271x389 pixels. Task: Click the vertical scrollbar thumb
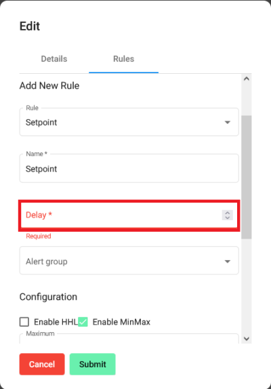(x=247, y=177)
